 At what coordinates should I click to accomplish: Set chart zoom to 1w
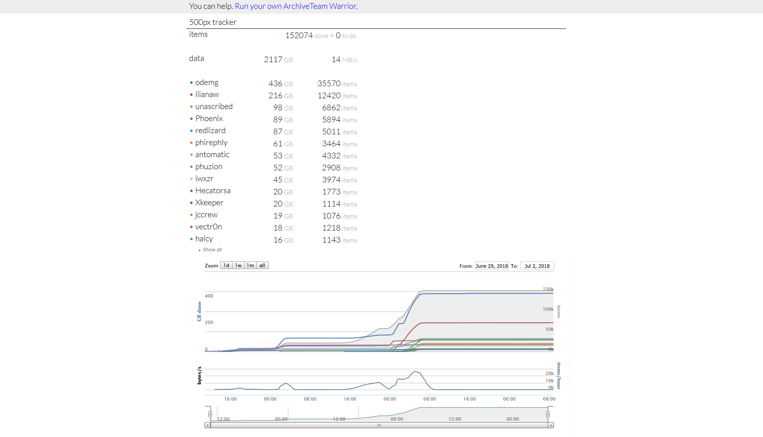238,265
